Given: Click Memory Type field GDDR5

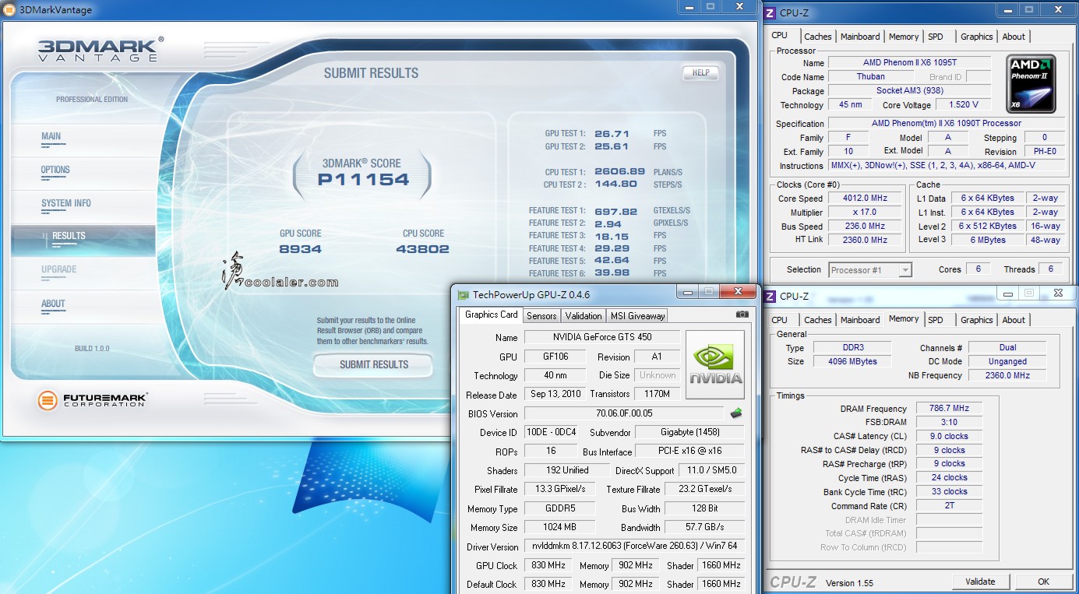Looking at the screenshot, I should point(560,508).
